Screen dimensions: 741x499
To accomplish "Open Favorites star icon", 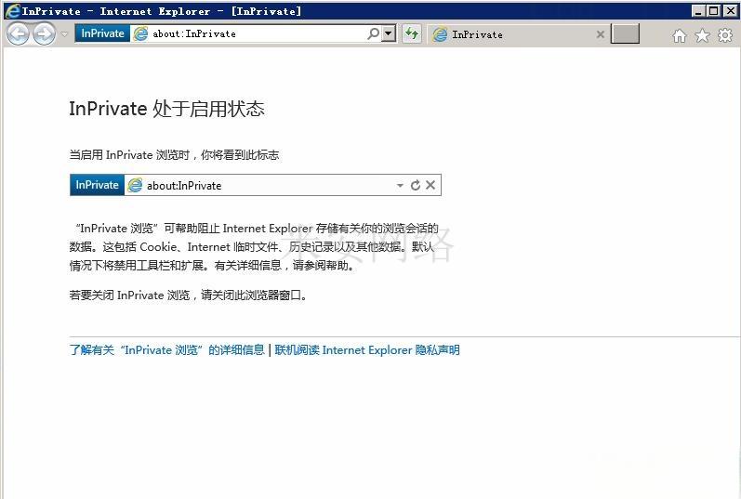I will click(x=702, y=35).
